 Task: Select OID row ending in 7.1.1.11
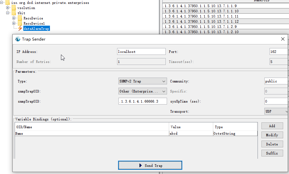click(226, 16)
